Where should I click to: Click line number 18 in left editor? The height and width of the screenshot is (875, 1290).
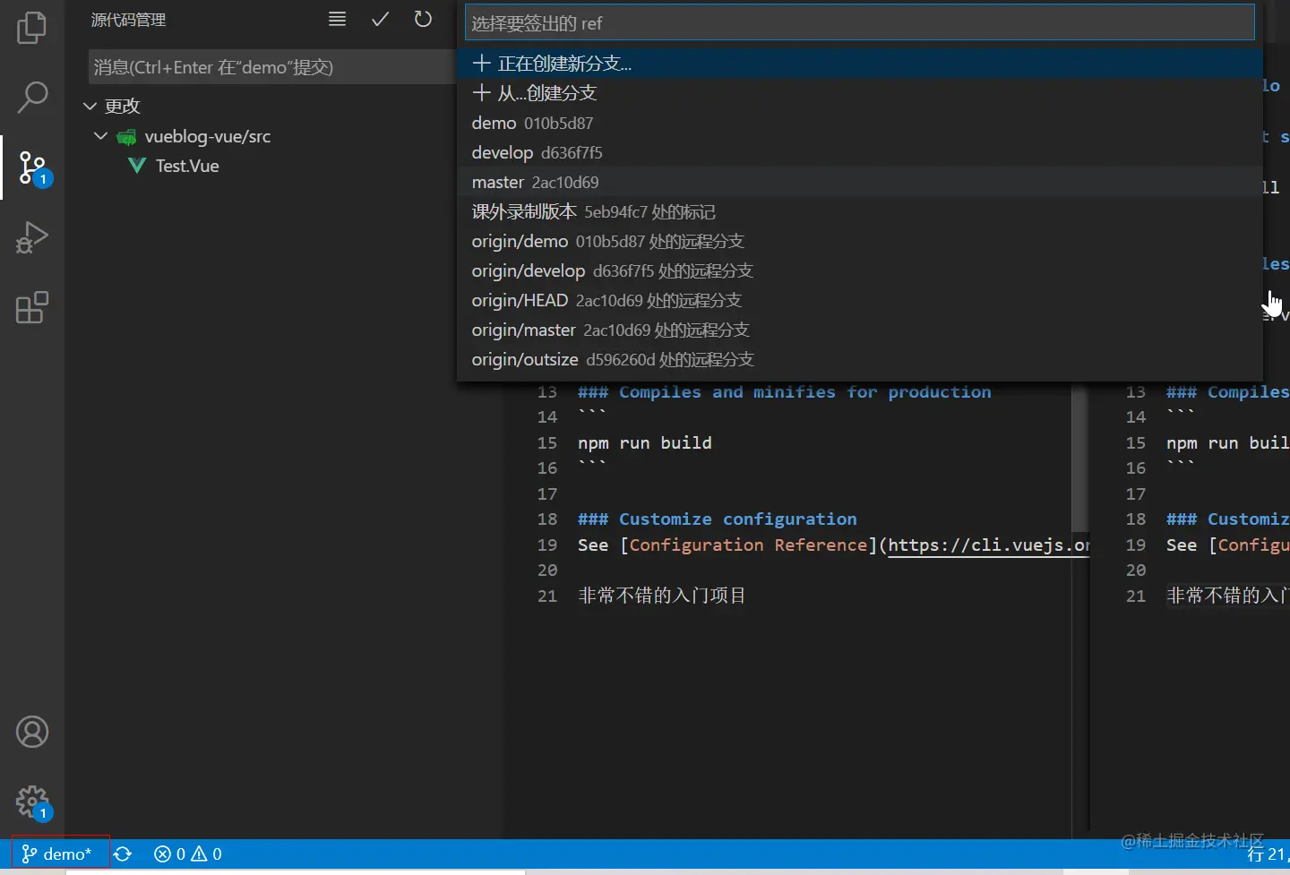547,519
